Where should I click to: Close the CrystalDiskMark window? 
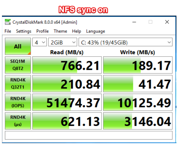[x=167, y=22]
